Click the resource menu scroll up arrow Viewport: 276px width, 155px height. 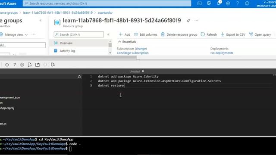click(x=110, y=41)
